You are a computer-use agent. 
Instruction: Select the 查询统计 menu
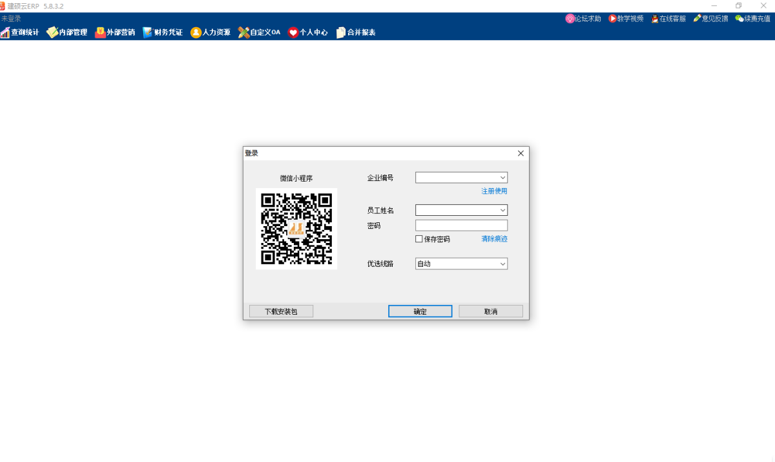(20, 31)
